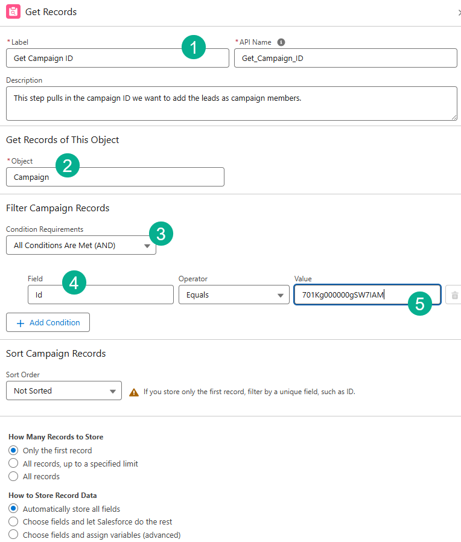Image resolution: width=461 pixels, height=542 pixels.
Task: Focus the Description text area
Action: 231,103
